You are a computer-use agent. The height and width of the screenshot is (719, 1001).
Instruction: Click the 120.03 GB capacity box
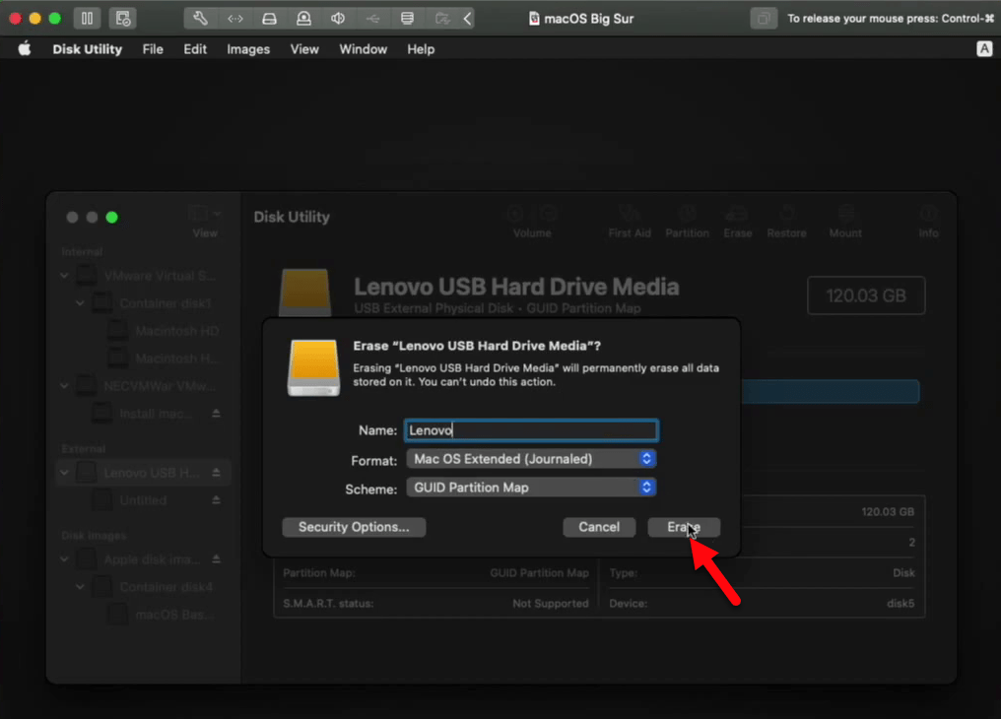pos(866,295)
